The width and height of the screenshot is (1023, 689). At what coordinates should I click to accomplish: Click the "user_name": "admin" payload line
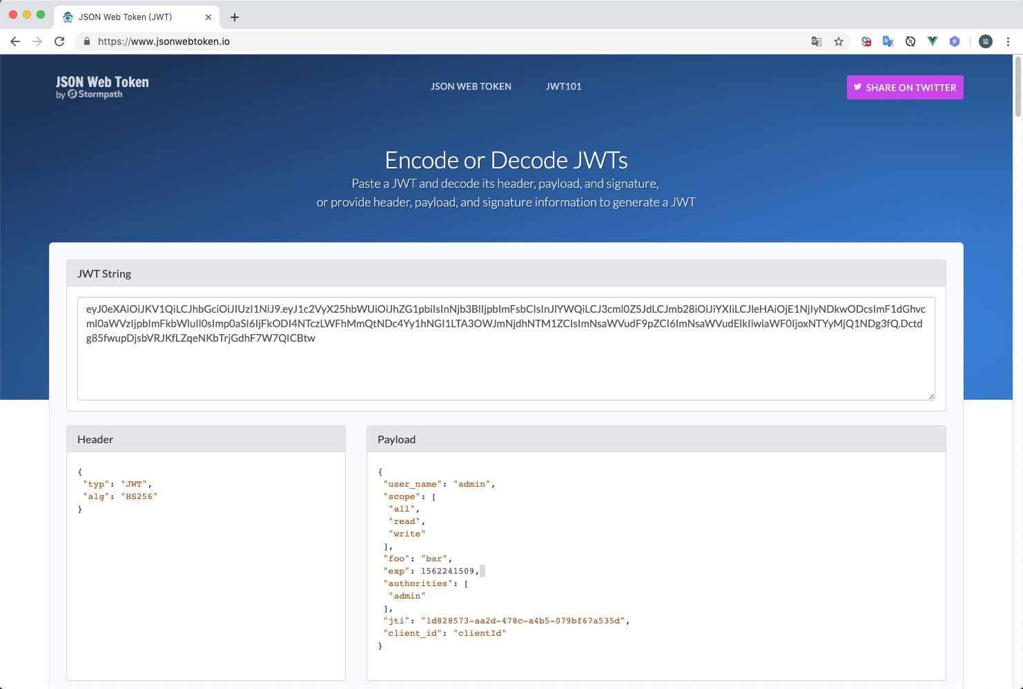point(439,484)
